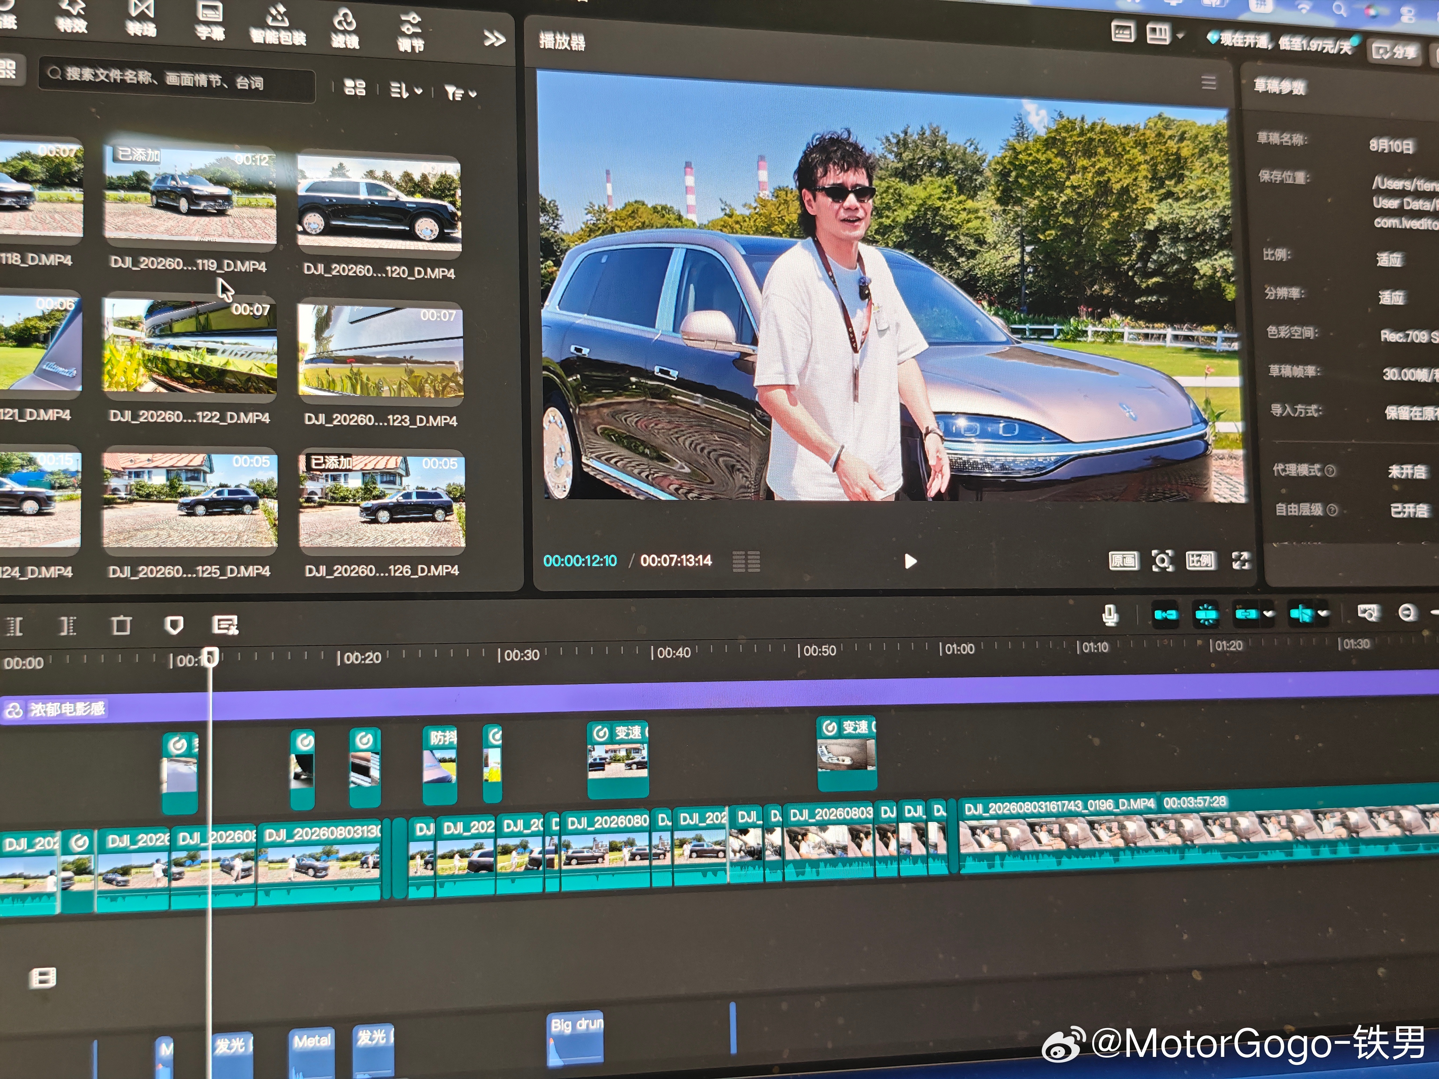The width and height of the screenshot is (1439, 1079).
Task: Toggle the 原画 original quality button
Action: pos(1124,561)
